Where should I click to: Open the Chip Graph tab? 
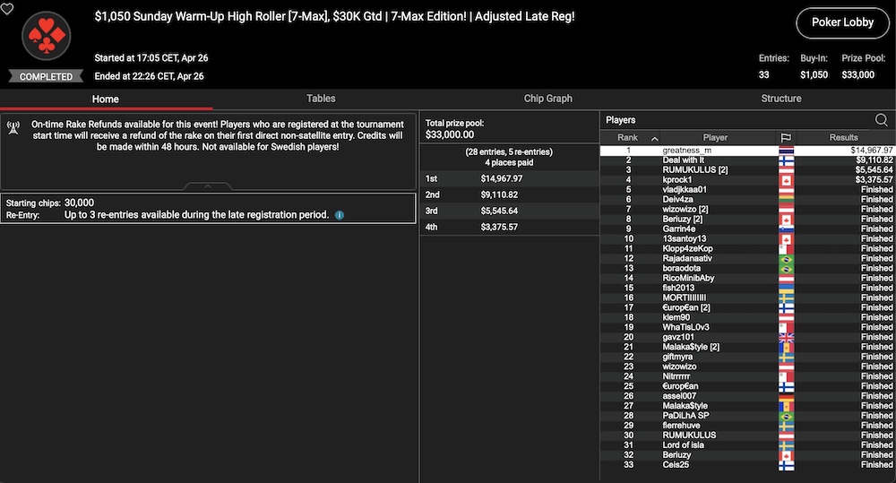click(x=547, y=99)
